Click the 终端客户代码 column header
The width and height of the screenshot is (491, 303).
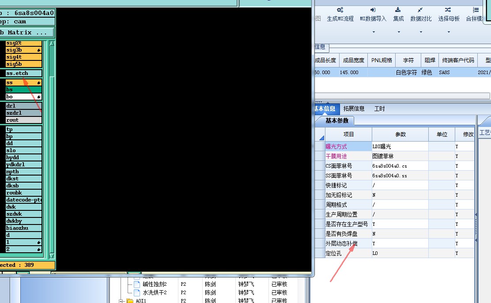(458, 60)
